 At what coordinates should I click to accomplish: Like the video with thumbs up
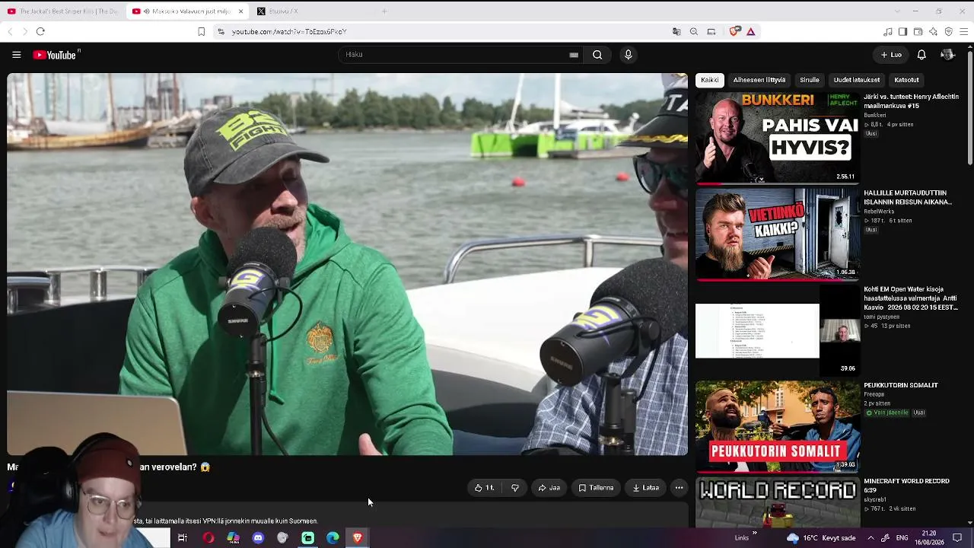[x=484, y=488]
